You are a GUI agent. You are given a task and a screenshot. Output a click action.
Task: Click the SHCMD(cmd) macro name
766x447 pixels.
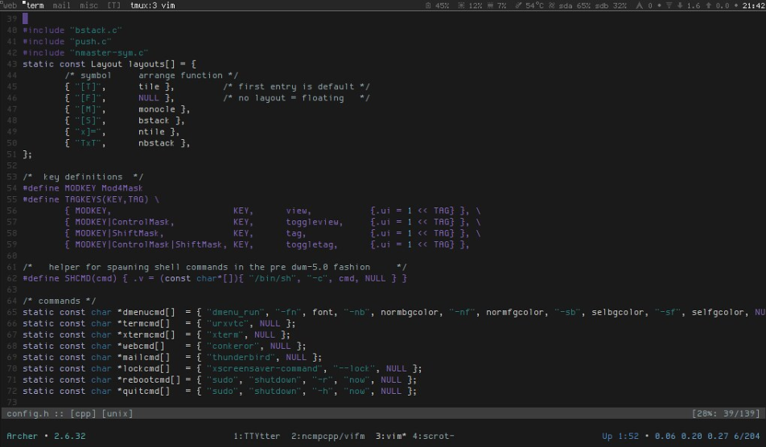coord(90,278)
